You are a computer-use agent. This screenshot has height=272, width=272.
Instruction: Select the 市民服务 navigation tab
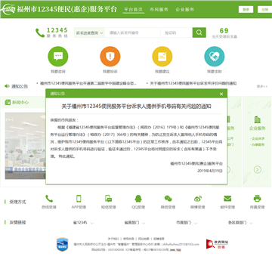pos(159,10)
